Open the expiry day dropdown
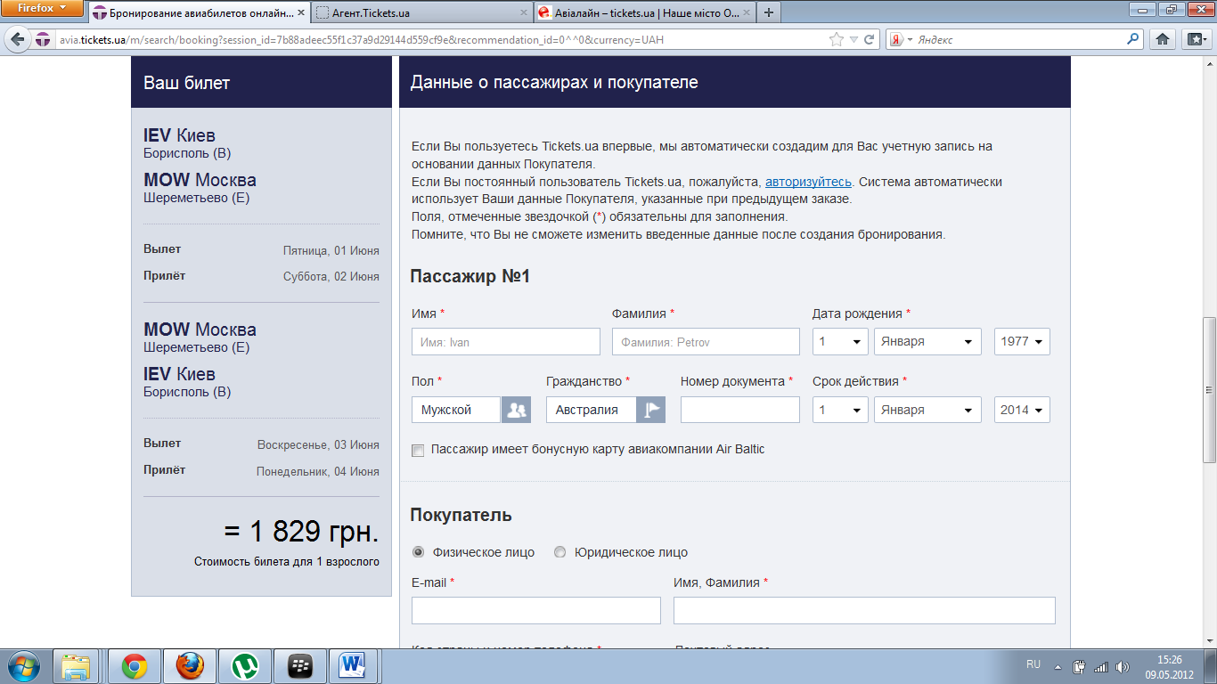Viewport: 1217px width, 684px height. tap(840, 410)
